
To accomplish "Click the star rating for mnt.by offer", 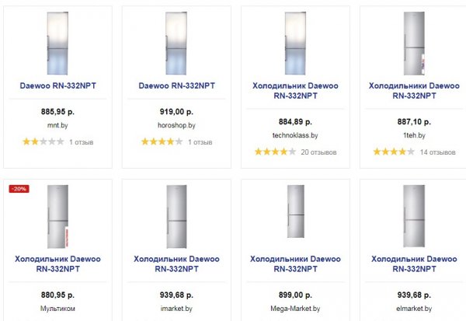I will coord(43,142).
